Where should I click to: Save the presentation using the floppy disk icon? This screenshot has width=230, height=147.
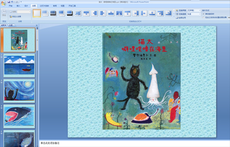9,2
